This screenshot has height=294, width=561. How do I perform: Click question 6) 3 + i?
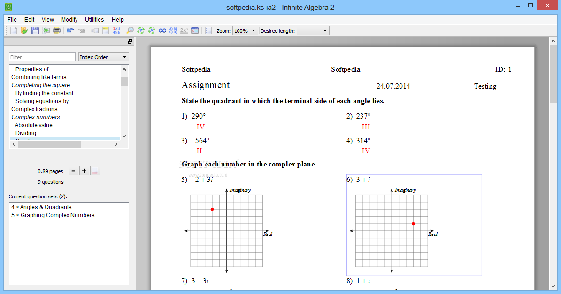359,180
